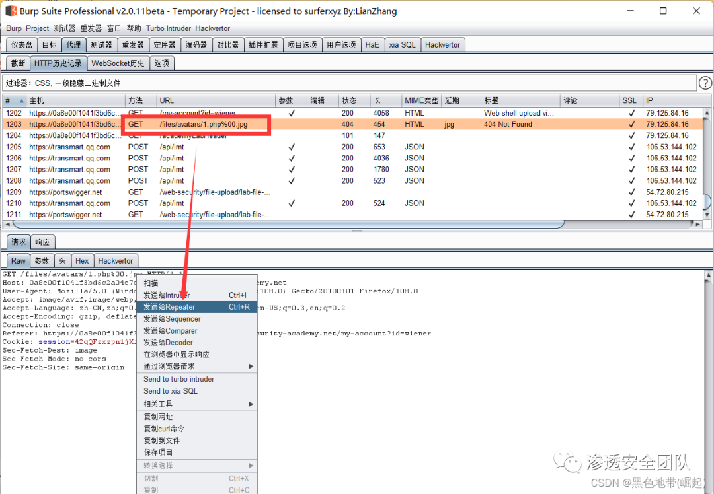Switch to the 对比器 tab
Screen dimensions: 714x494
tap(227, 44)
